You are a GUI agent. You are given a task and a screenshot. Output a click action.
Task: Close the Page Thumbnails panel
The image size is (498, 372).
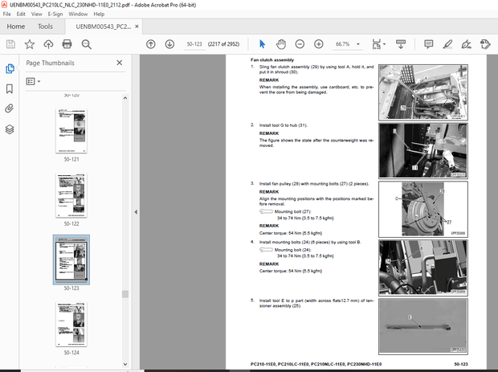(x=120, y=63)
